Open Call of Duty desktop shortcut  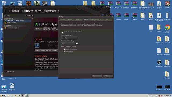click(x=37, y=3)
